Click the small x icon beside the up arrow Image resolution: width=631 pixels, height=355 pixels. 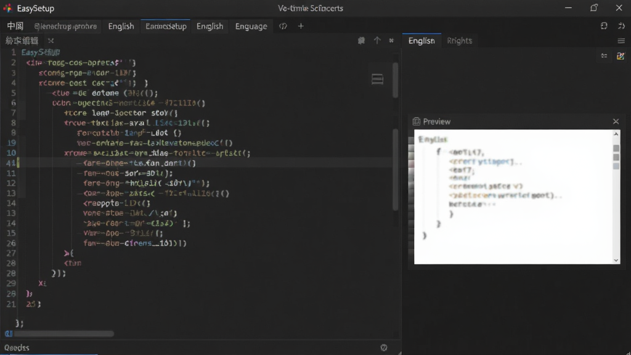(391, 41)
